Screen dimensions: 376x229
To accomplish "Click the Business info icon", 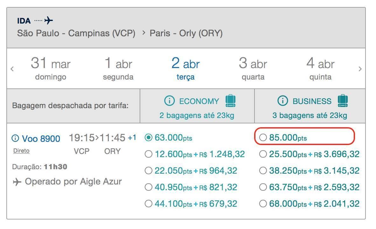I will (282, 101).
